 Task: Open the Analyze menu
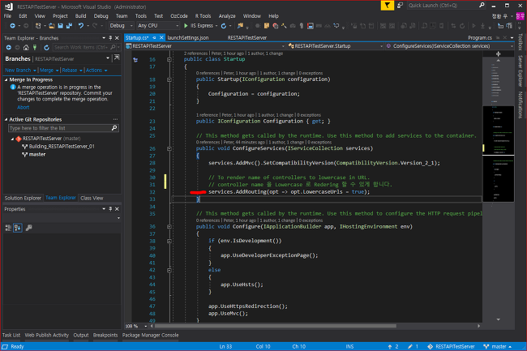[x=227, y=15]
